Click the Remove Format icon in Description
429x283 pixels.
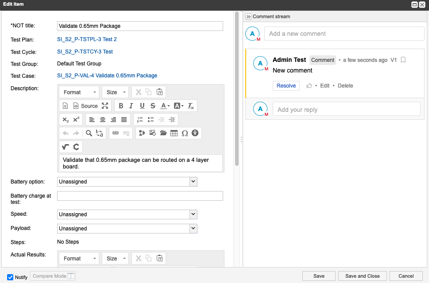click(x=191, y=106)
